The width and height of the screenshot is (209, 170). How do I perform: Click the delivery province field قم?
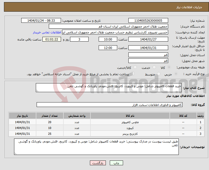click(x=148, y=55)
